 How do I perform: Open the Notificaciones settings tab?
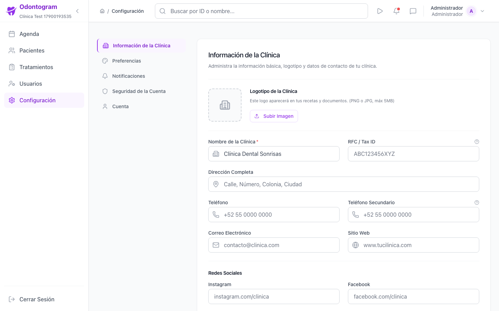click(x=141, y=76)
